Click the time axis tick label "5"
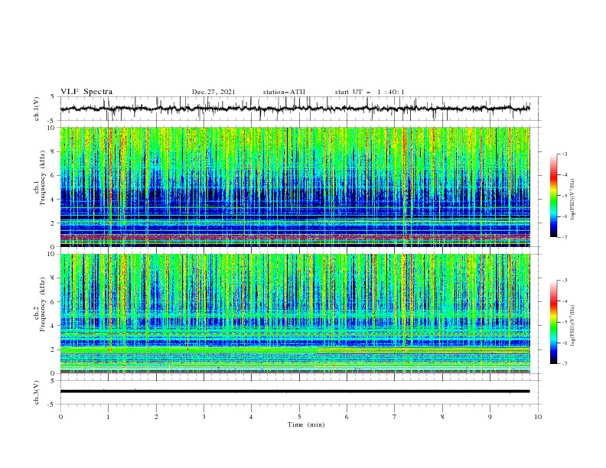Image resolution: width=606 pixels, height=468 pixels. pyautogui.click(x=299, y=417)
